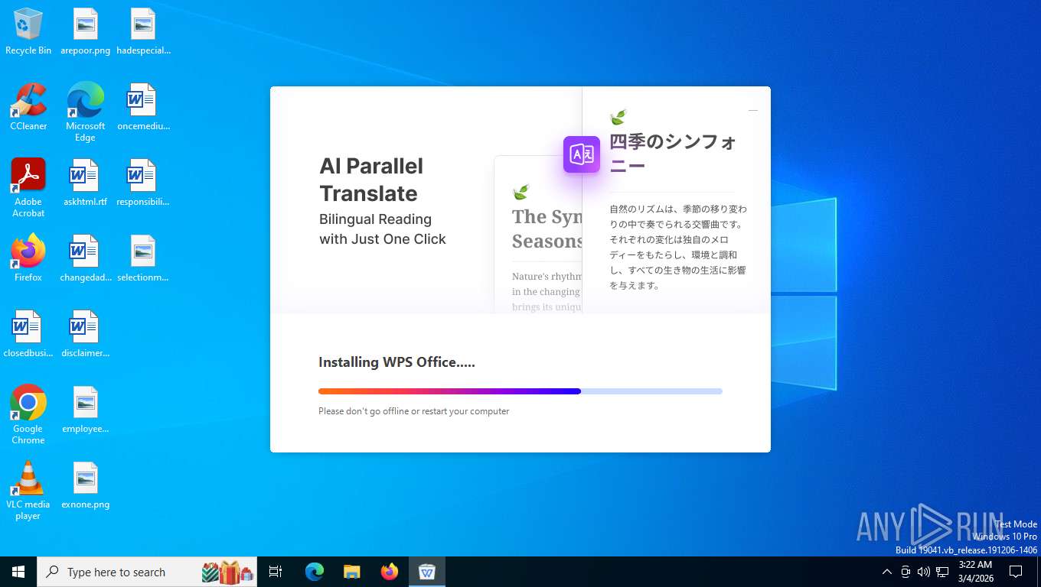Click the AI translate purple icon
This screenshot has height=587, width=1041.
(582, 154)
